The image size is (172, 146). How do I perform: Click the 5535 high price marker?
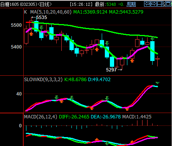tap(39, 17)
